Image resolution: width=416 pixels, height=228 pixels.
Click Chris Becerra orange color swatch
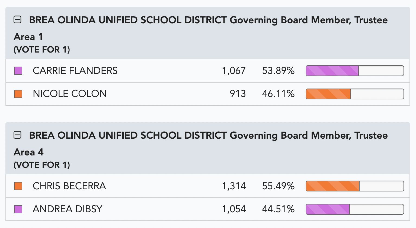[x=18, y=186]
